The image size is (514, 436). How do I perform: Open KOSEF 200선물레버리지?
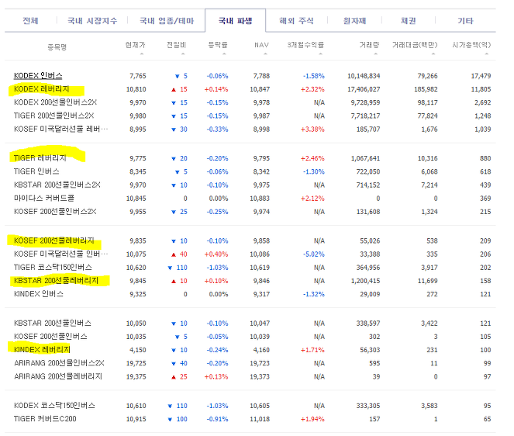[x=54, y=240]
